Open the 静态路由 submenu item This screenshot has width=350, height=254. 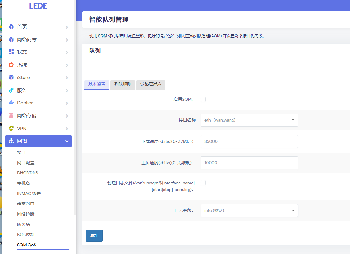(26, 204)
